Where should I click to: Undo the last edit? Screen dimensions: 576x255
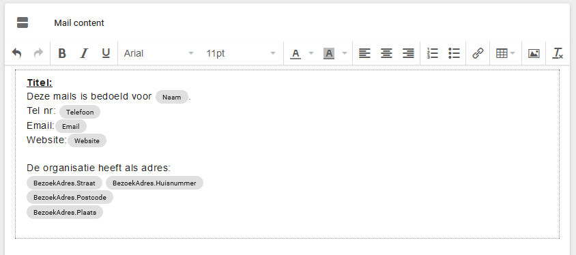tap(16, 54)
